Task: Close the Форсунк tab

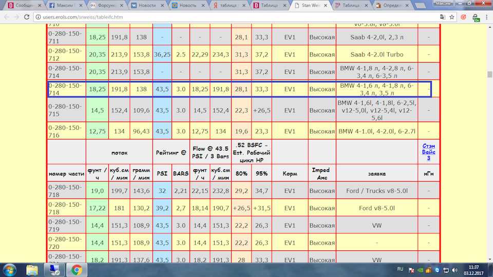Action: pyautogui.click(x=121, y=5)
